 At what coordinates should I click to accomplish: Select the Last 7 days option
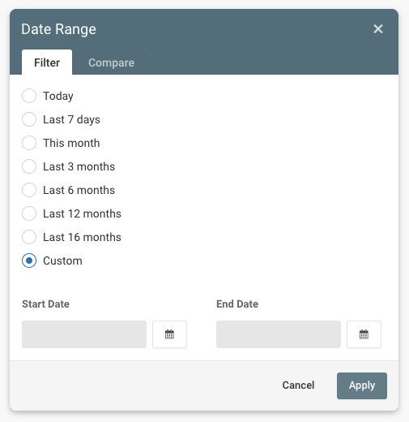(29, 119)
